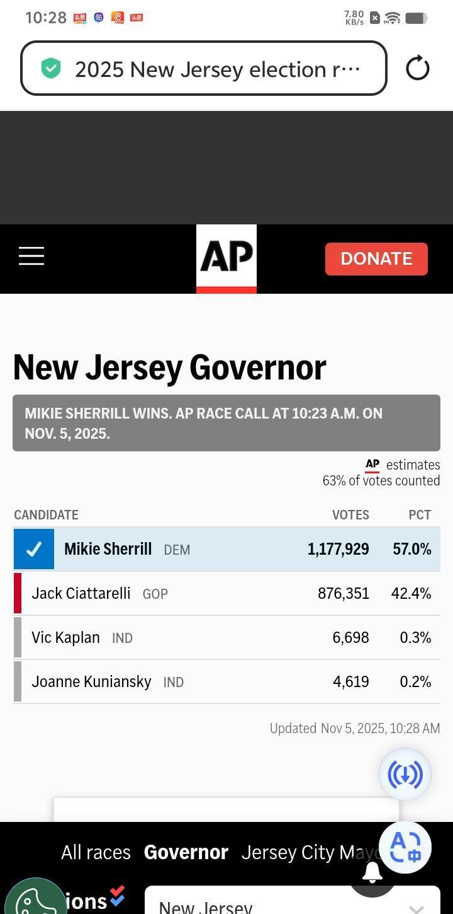Tap the notification bell icon
Screen dimensions: 453x914
(372, 872)
